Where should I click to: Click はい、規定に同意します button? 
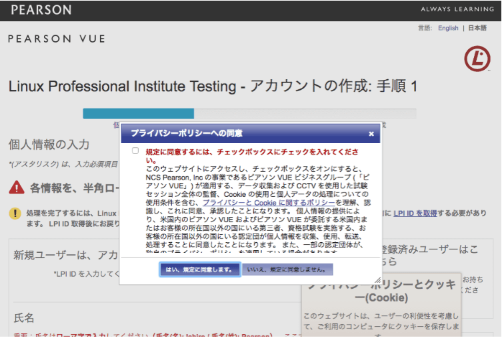click(200, 269)
